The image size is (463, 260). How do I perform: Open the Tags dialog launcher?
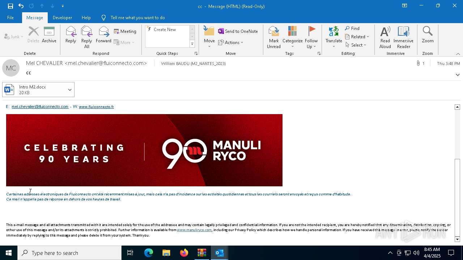coord(319,53)
